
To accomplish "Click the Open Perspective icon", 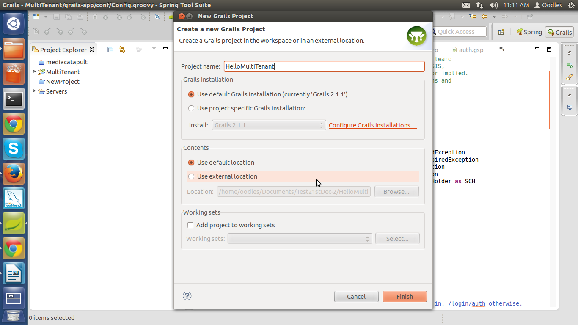I will click(x=501, y=32).
